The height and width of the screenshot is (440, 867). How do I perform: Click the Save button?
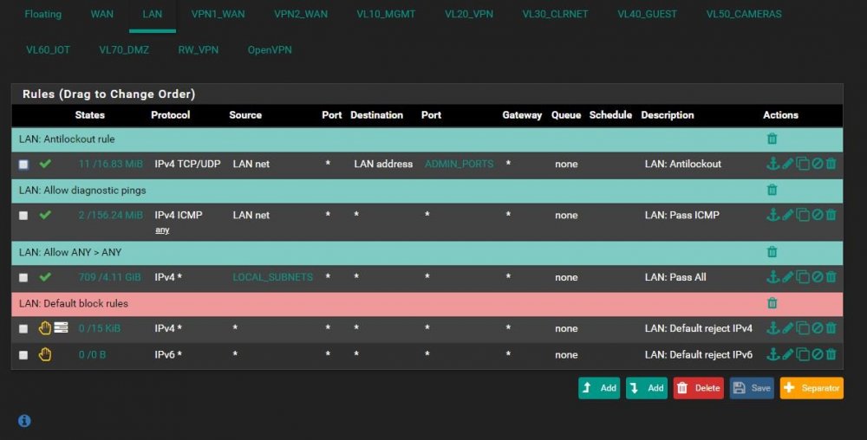click(752, 388)
